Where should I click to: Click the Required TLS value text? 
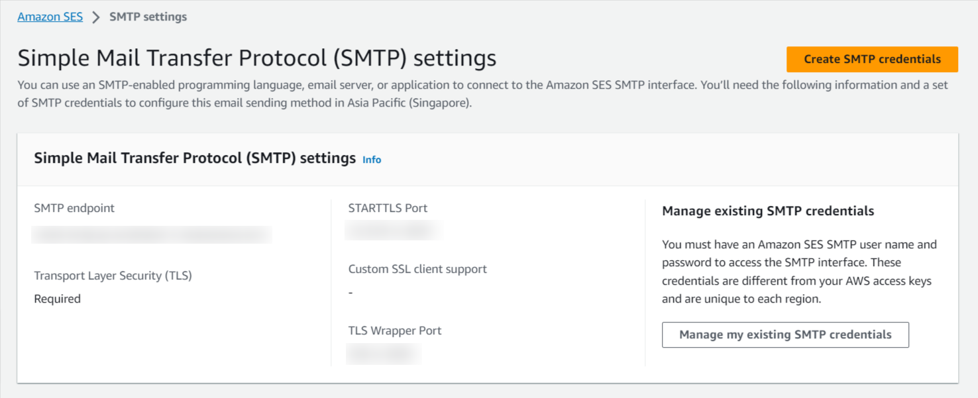coord(58,299)
